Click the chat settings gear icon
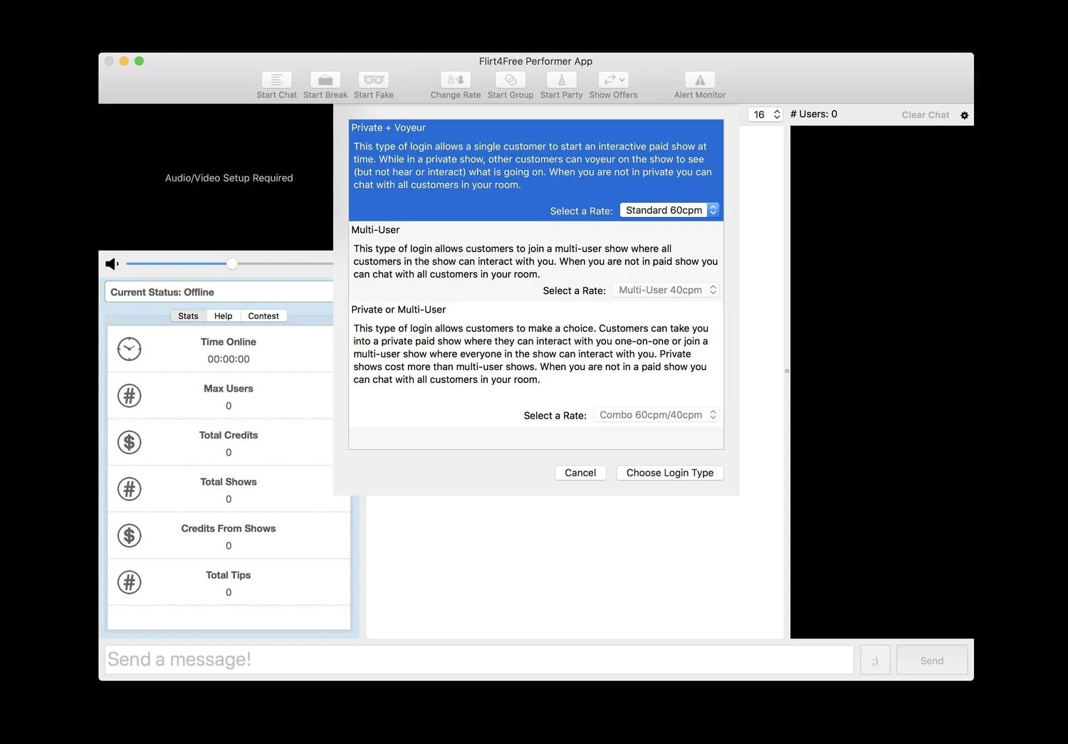Screen dimensions: 1068x744 coord(964,115)
